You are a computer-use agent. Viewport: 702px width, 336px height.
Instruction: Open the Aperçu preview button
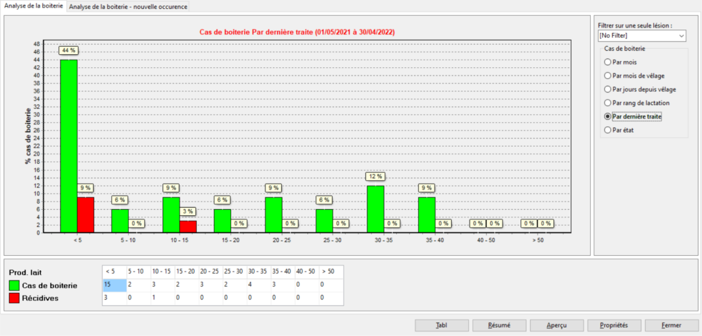pos(537,325)
